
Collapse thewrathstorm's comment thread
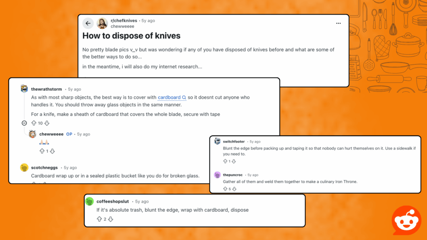(24, 123)
